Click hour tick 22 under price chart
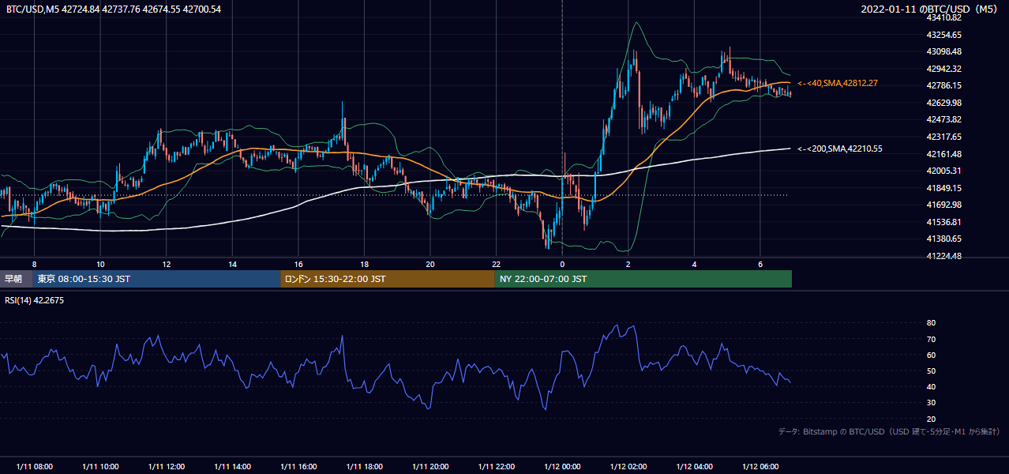This screenshot has width=1009, height=474. pos(496,264)
